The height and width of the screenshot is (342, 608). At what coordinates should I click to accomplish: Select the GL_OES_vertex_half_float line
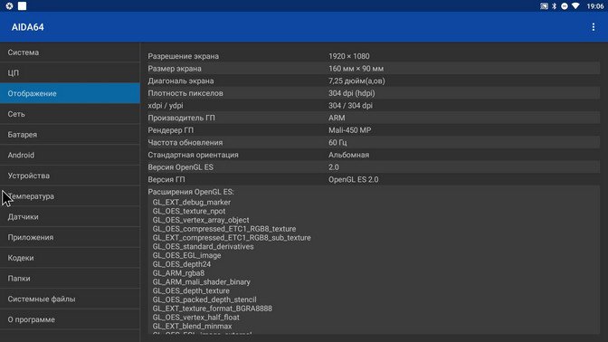(196, 318)
